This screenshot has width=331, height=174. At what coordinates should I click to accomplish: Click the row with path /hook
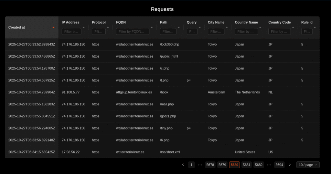164,92
